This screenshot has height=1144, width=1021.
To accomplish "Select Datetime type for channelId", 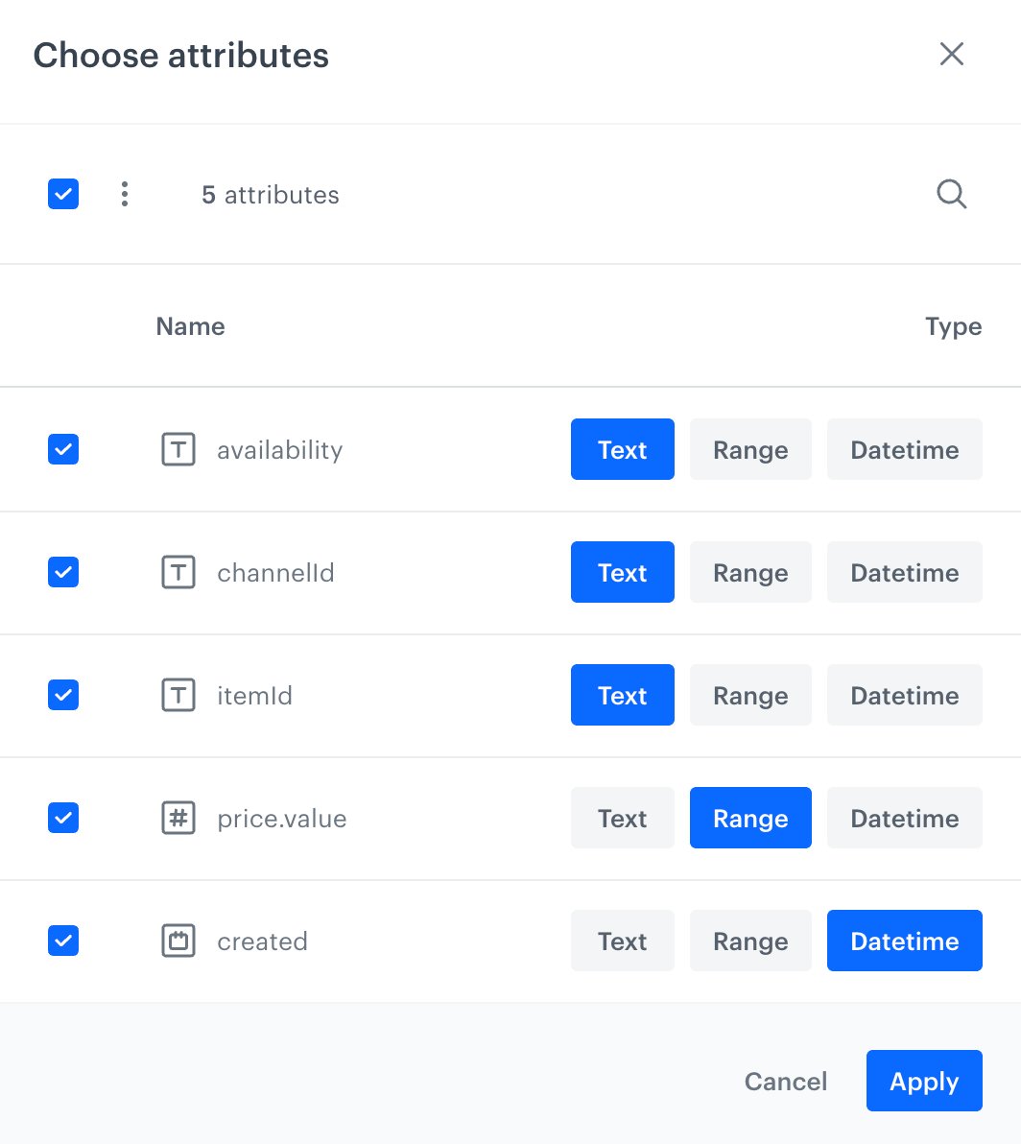I will [x=904, y=572].
